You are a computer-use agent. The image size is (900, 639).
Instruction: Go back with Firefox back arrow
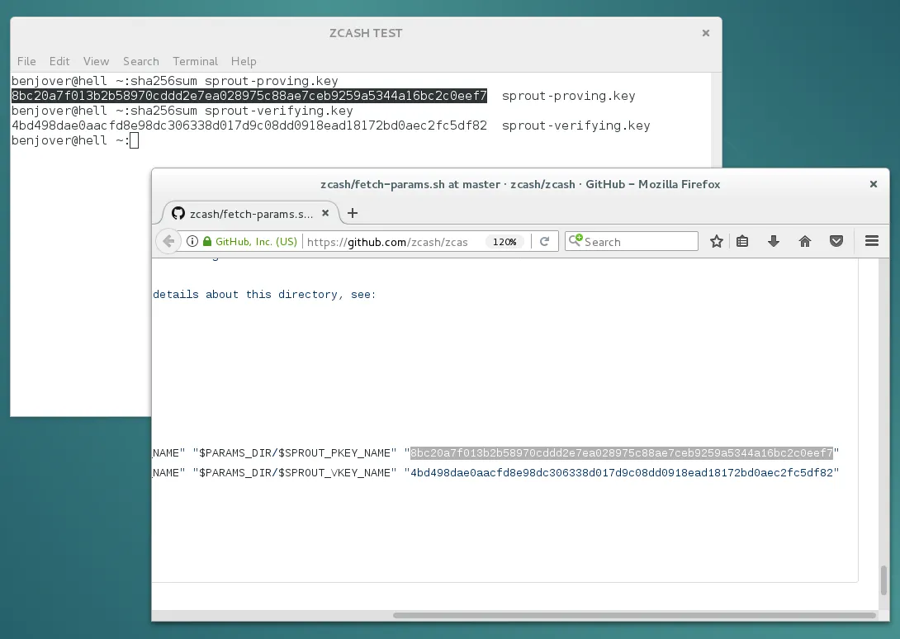(x=168, y=241)
